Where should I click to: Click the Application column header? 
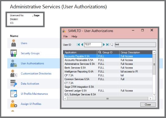tap(80, 52)
